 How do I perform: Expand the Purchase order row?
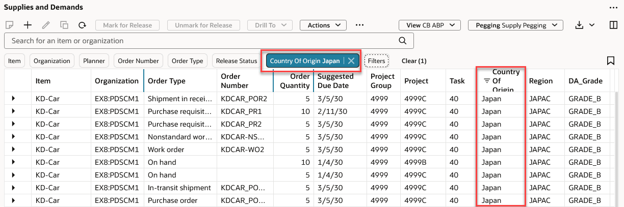[13, 200]
